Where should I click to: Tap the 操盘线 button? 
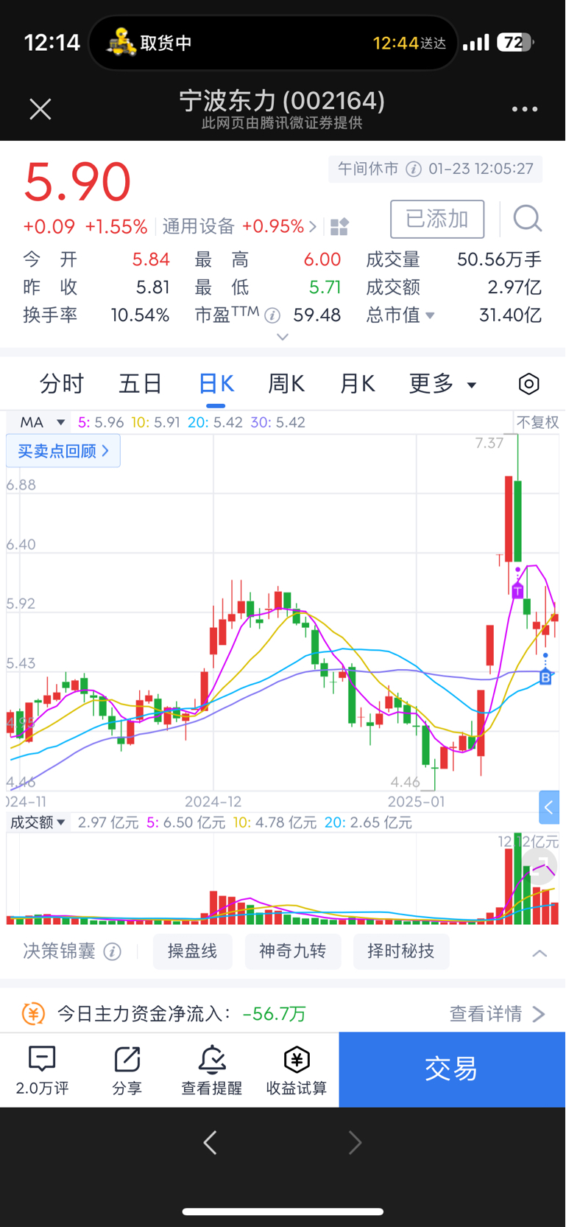[x=193, y=951]
